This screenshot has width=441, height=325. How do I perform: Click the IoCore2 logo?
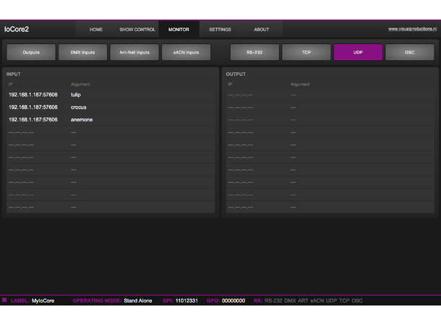pos(17,30)
